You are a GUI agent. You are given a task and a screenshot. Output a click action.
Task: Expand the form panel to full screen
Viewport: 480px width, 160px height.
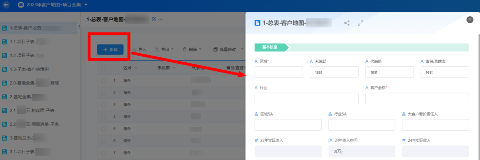(x=361, y=23)
